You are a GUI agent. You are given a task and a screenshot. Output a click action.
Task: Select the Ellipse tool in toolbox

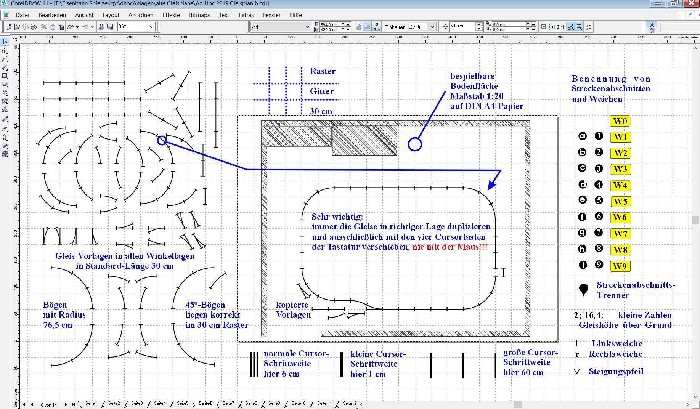coord(5,84)
